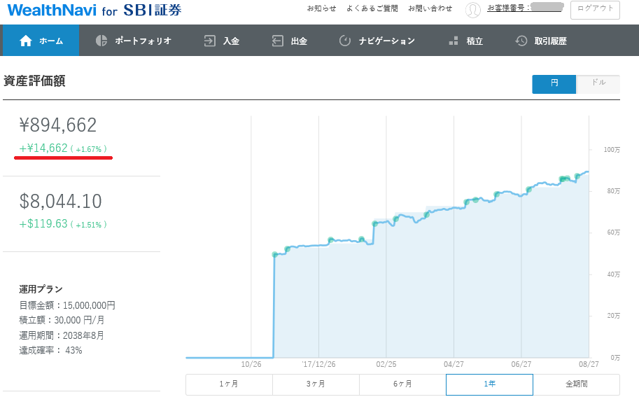The height and width of the screenshot is (411, 639).
Task: Click the 運用期間：2038年8月 line
Action: (x=61, y=335)
